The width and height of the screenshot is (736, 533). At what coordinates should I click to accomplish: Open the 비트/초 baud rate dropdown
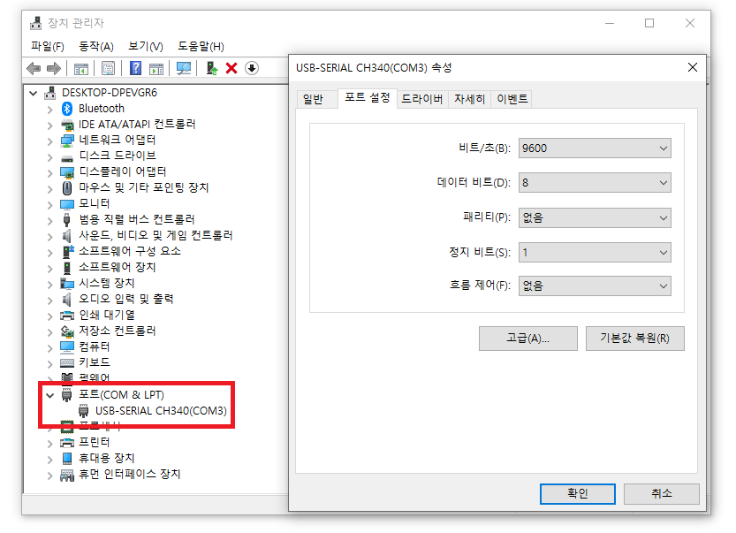595,148
